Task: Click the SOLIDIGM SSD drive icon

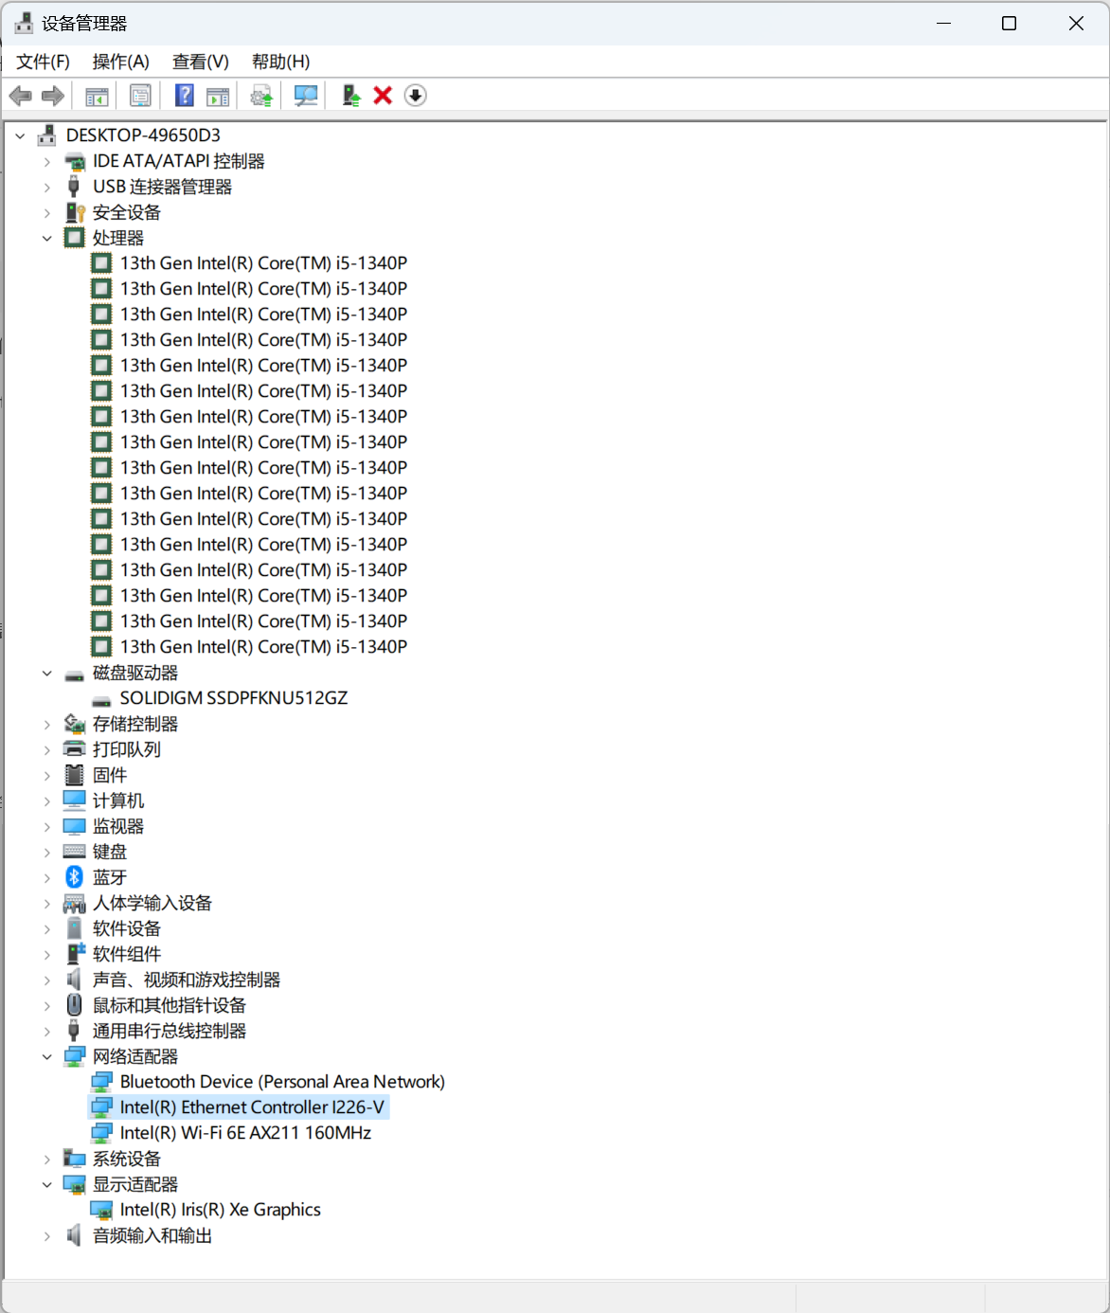Action: [x=101, y=702]
